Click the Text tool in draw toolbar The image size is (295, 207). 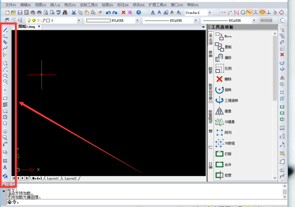pos(5,167)
